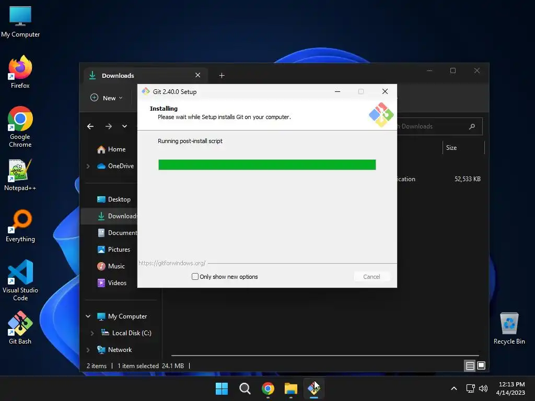The height and width of the screenshot is (401, 535).
Task: Switch to Chrome in the taskbar
Action: pyautogui.click(x=268, y=388)
